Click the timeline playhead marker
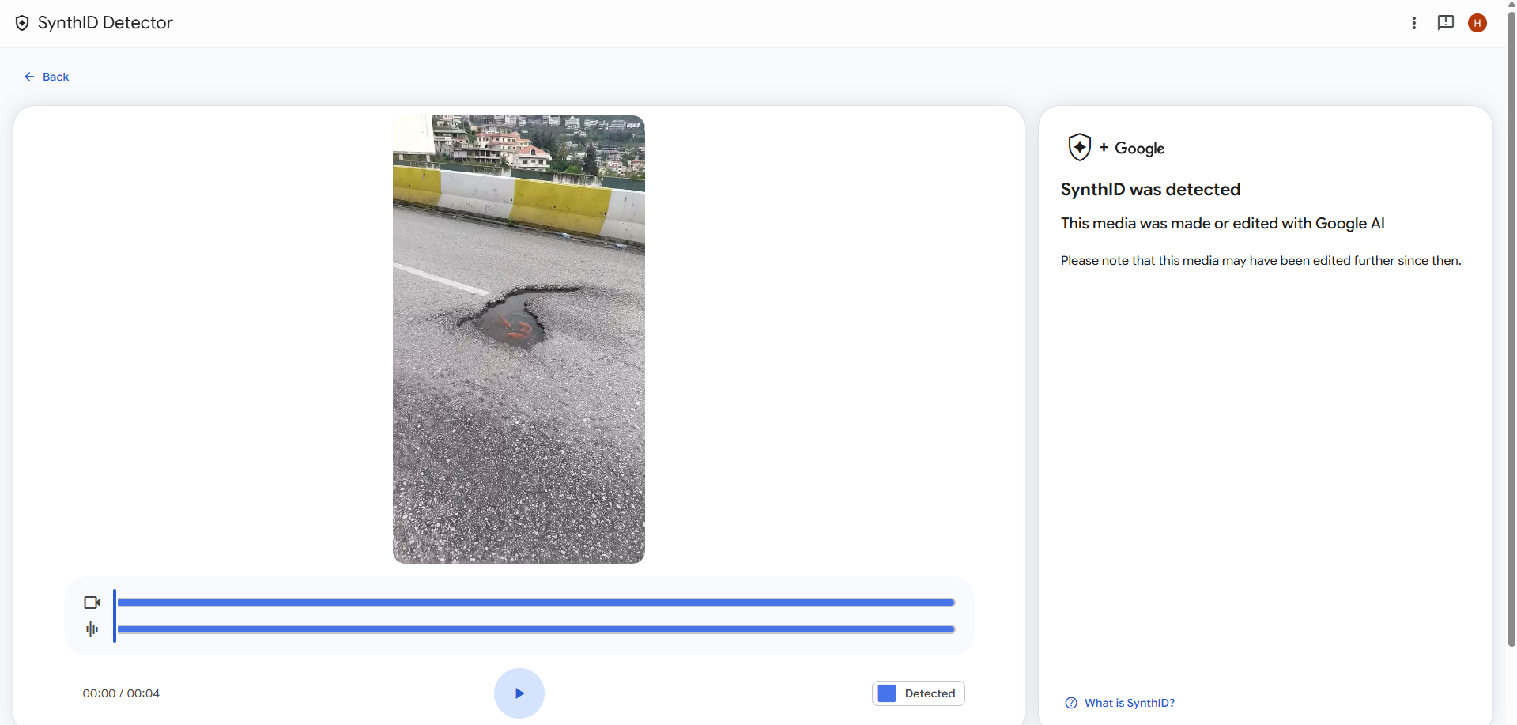The height and width of the screenshot is (725, 1517). [115, 616]
